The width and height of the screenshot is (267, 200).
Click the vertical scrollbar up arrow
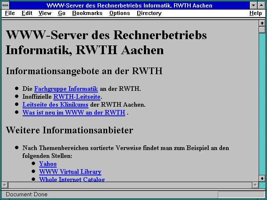262,23
